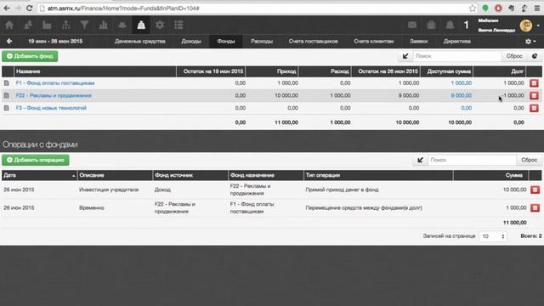Image resolution: width=544 pixels, height=306 pixels.
Task: Delete the F1 fund row with red button
Action: tap(534, 83)
